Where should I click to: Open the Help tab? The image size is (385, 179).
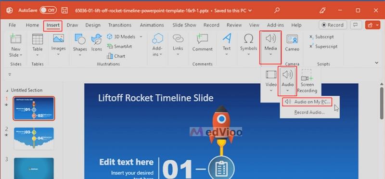296,25
